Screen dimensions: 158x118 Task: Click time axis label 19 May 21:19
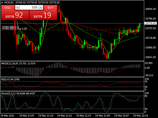(x=46, y=115)
